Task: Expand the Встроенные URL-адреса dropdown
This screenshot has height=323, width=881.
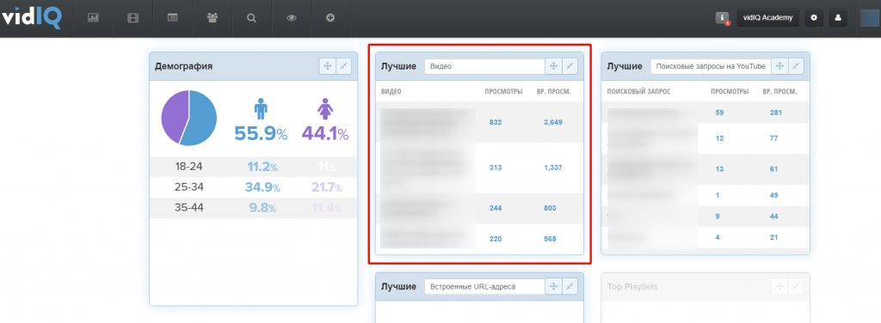Action: coord(485,287)
